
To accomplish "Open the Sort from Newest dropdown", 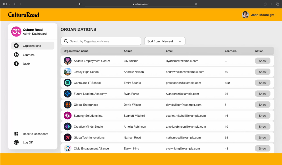I will coord(165,41).
